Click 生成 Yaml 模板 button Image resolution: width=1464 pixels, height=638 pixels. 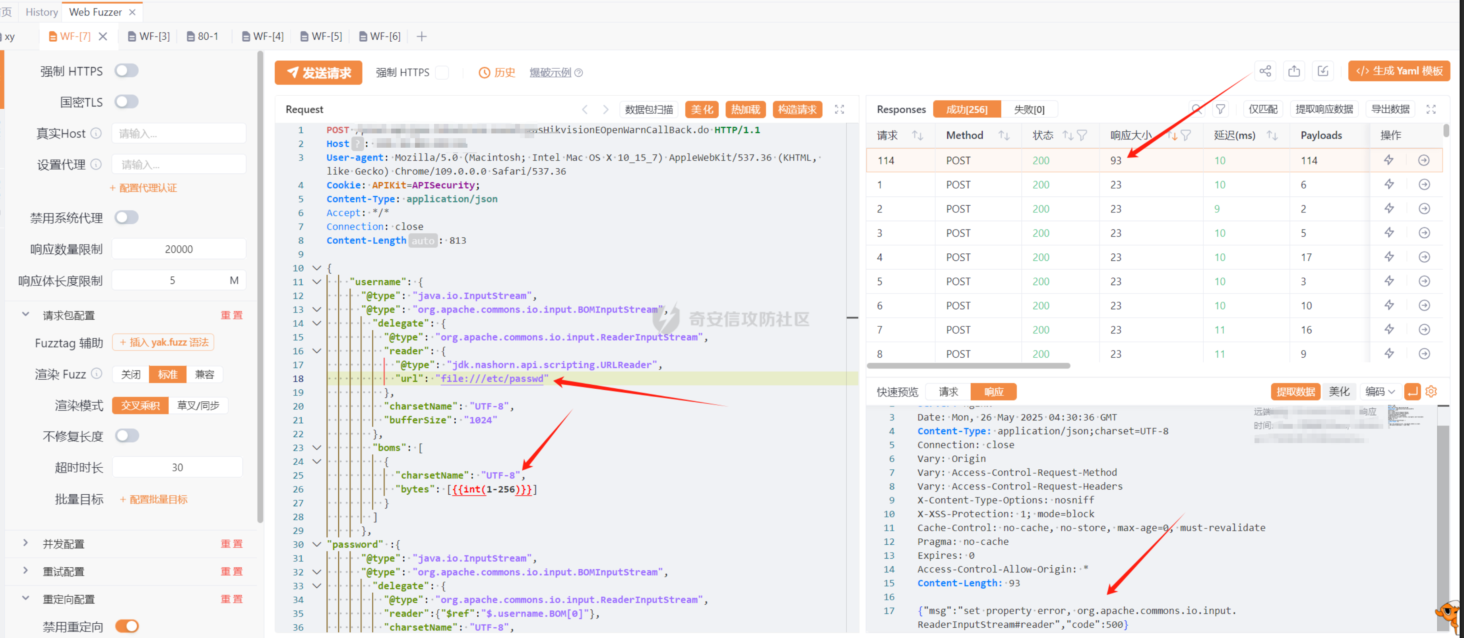[1399, 71]
